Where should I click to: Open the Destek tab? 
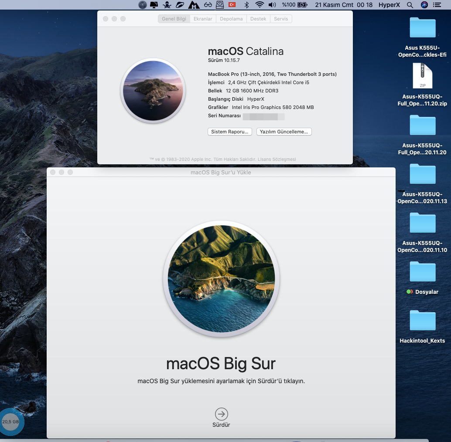coord(258,19)
